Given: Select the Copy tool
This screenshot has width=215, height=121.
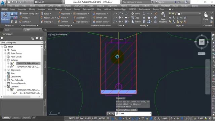Looking at the screenshot, I should click(135, 17).
